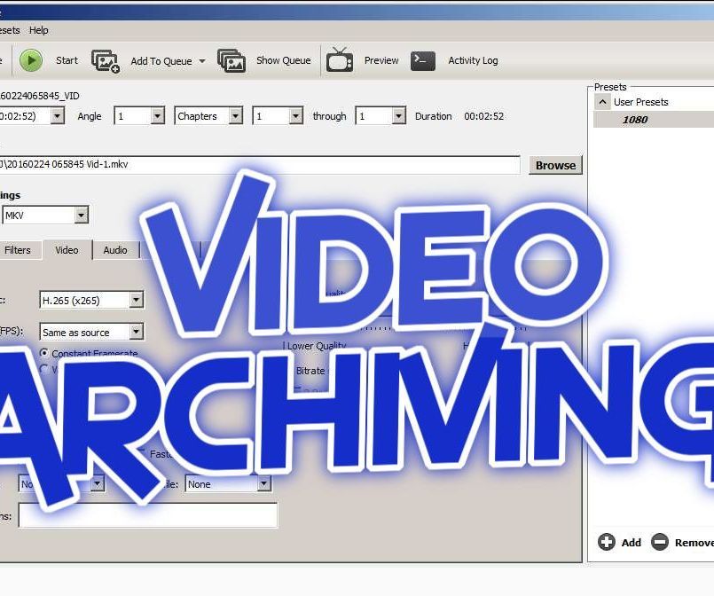Open the MKV container format dropdown
This screenshot has width=714, height=596.
point(81,215)
